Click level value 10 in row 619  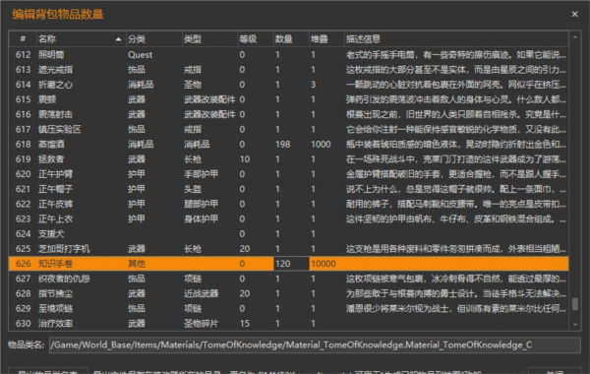[x=245, y=159]
